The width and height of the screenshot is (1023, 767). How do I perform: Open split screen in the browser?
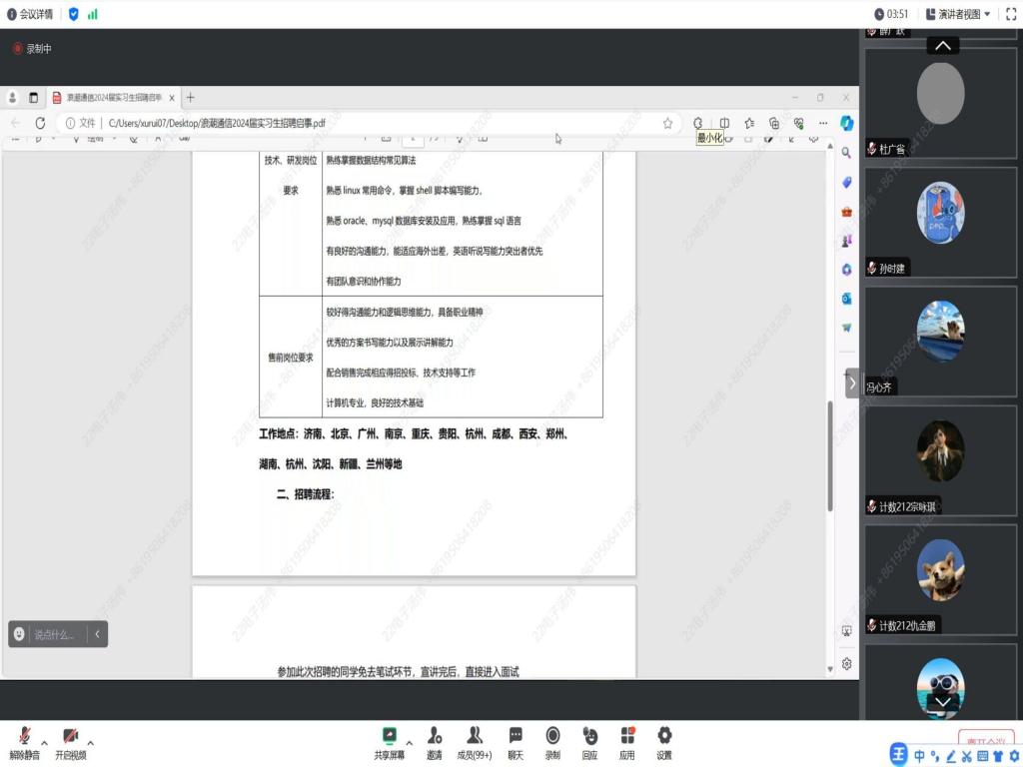pos(724,123)
